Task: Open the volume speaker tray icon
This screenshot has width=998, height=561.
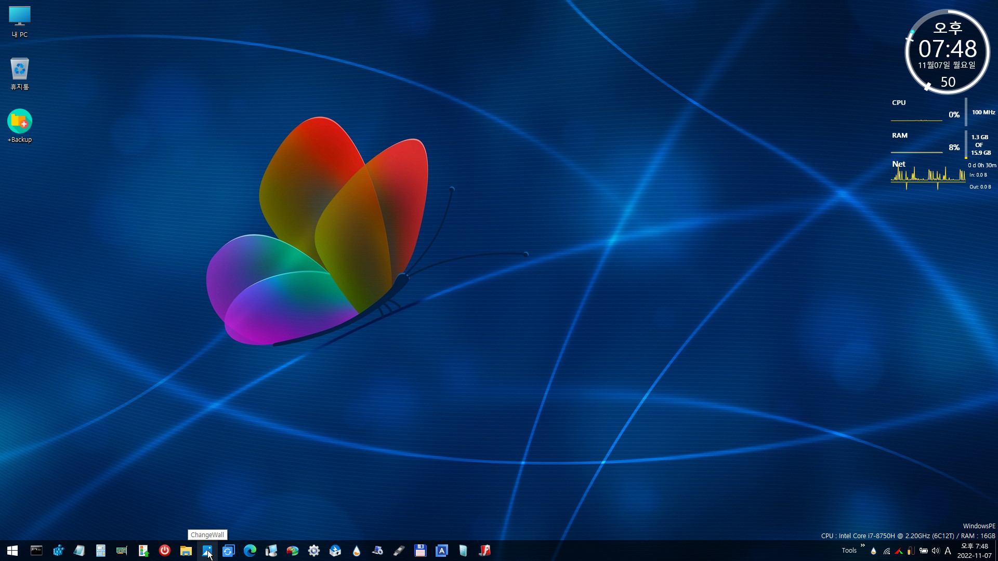Action: tap(936, 551)
